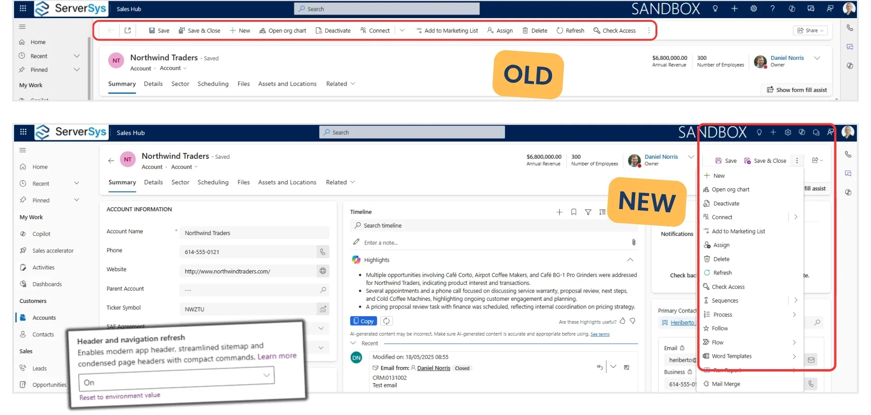
Task: Click compact Save button in new header
Action: pyautogui.click(x=726, y=161)
